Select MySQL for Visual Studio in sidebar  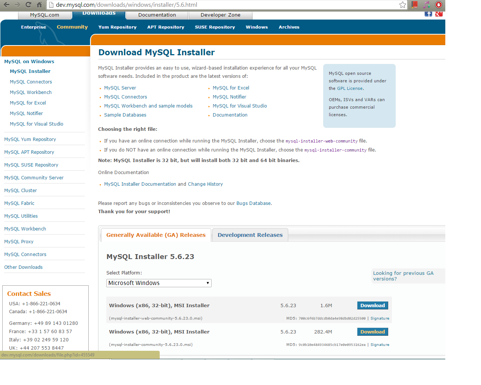click(x=36, y=124)
